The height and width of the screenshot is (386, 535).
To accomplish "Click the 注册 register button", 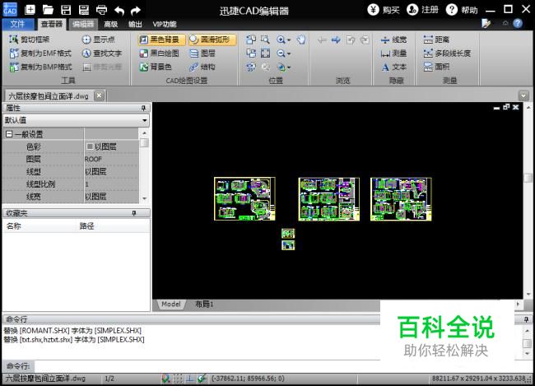I will click(423, 10).
